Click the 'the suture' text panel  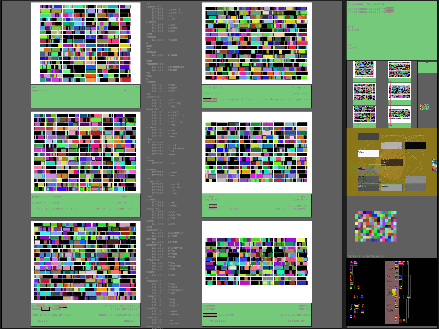[392, 33]
